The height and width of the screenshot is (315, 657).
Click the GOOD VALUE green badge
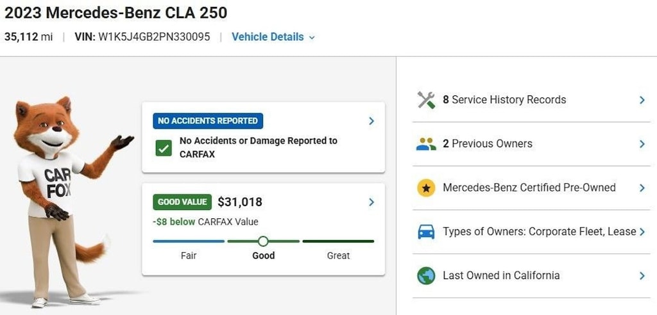(182, 202)
